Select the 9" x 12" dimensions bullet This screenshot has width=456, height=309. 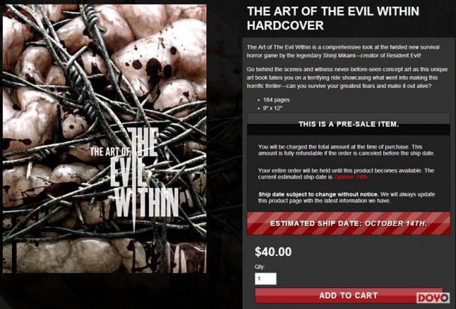point(273,108)
